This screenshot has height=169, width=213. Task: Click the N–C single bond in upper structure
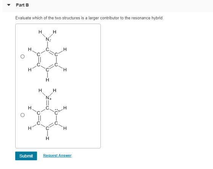[x=48, y=44]
